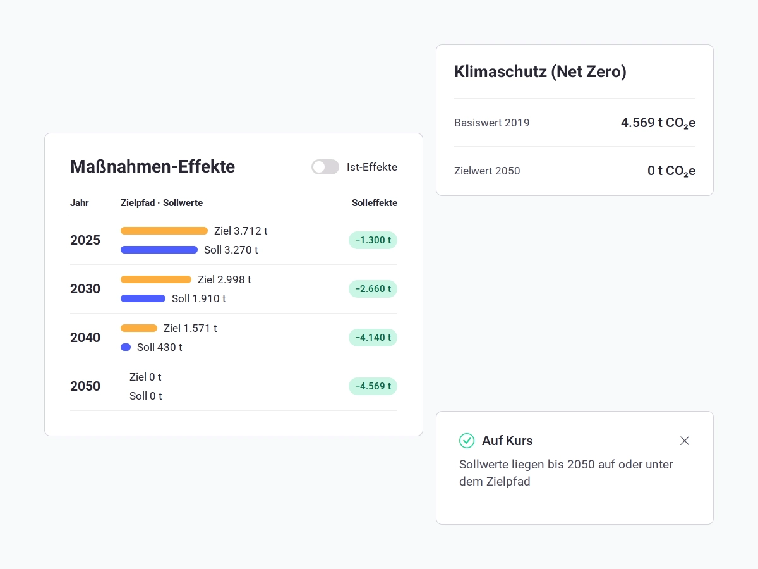Click the 'Ziel 3.712 t' value
Image resolution: width=758 pixels, height=569 pixels.
point(241,231)
